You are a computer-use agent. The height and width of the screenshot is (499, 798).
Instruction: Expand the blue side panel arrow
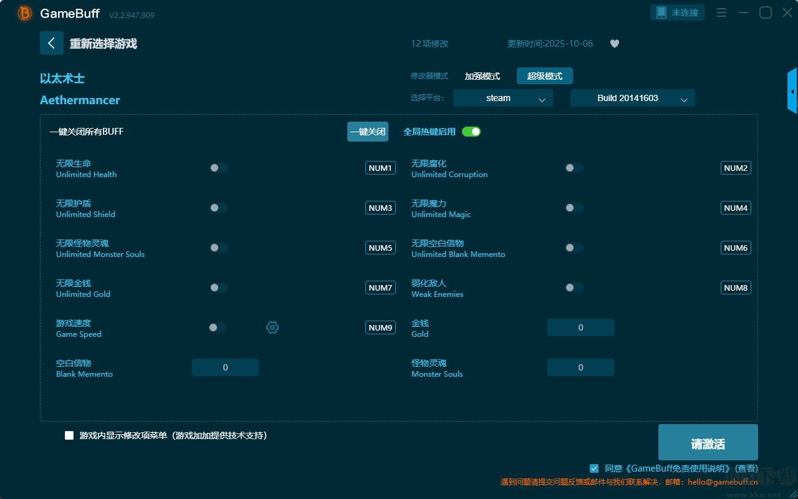pyautogui.click(x=792, y=92)
